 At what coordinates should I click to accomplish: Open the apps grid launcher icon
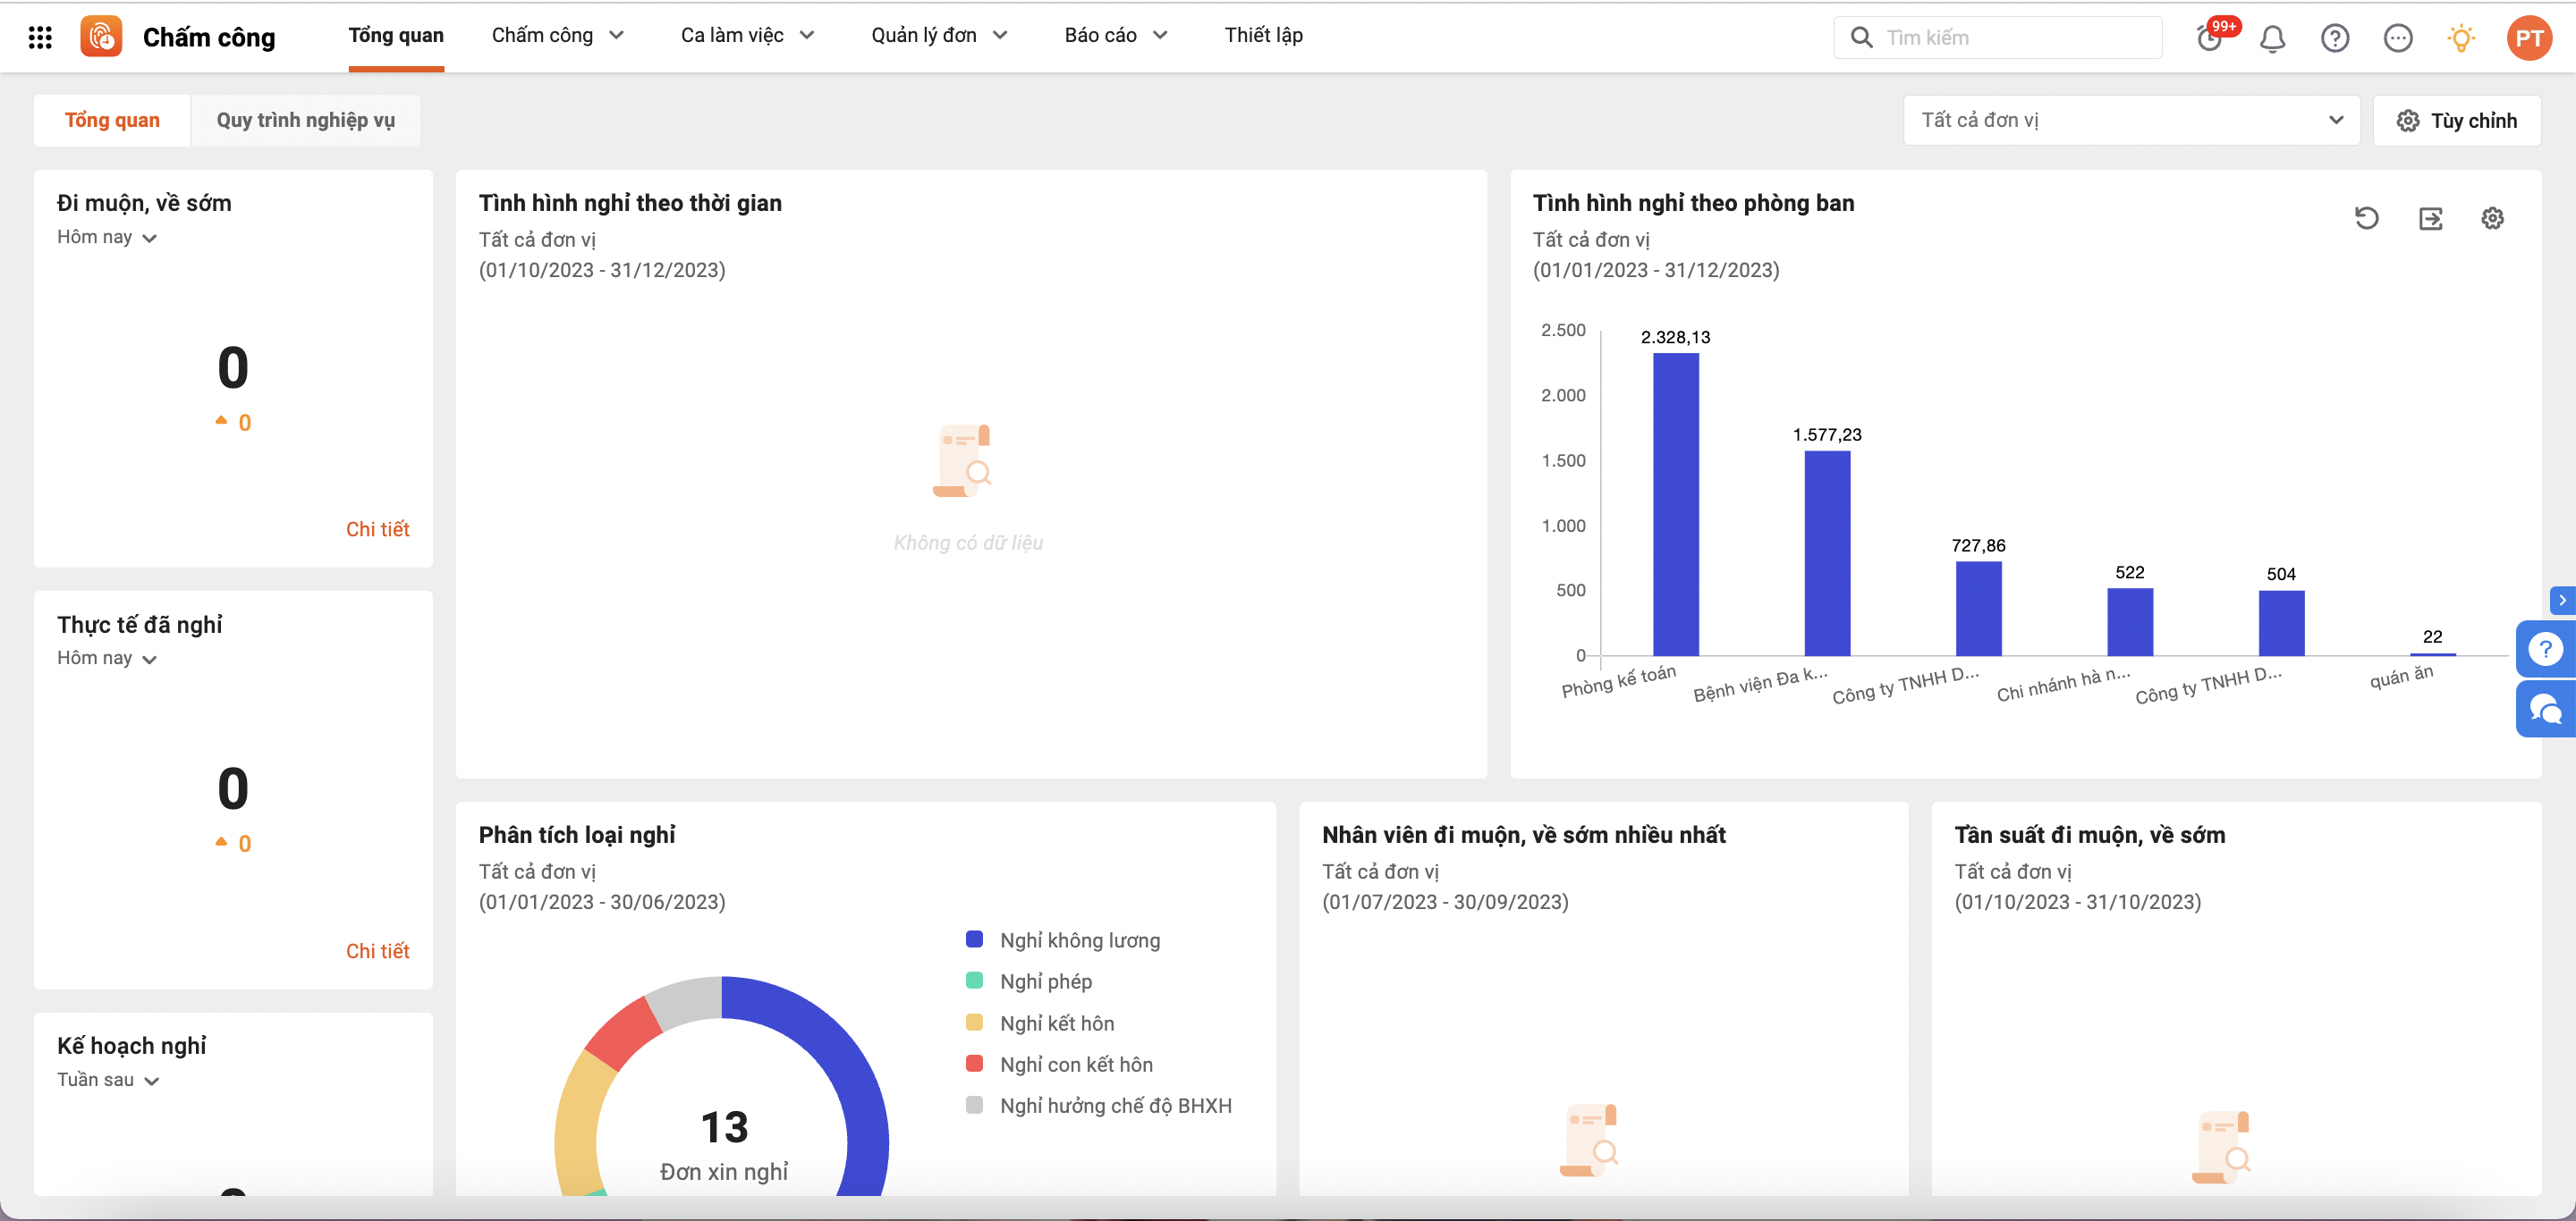(x=40, y=37)
